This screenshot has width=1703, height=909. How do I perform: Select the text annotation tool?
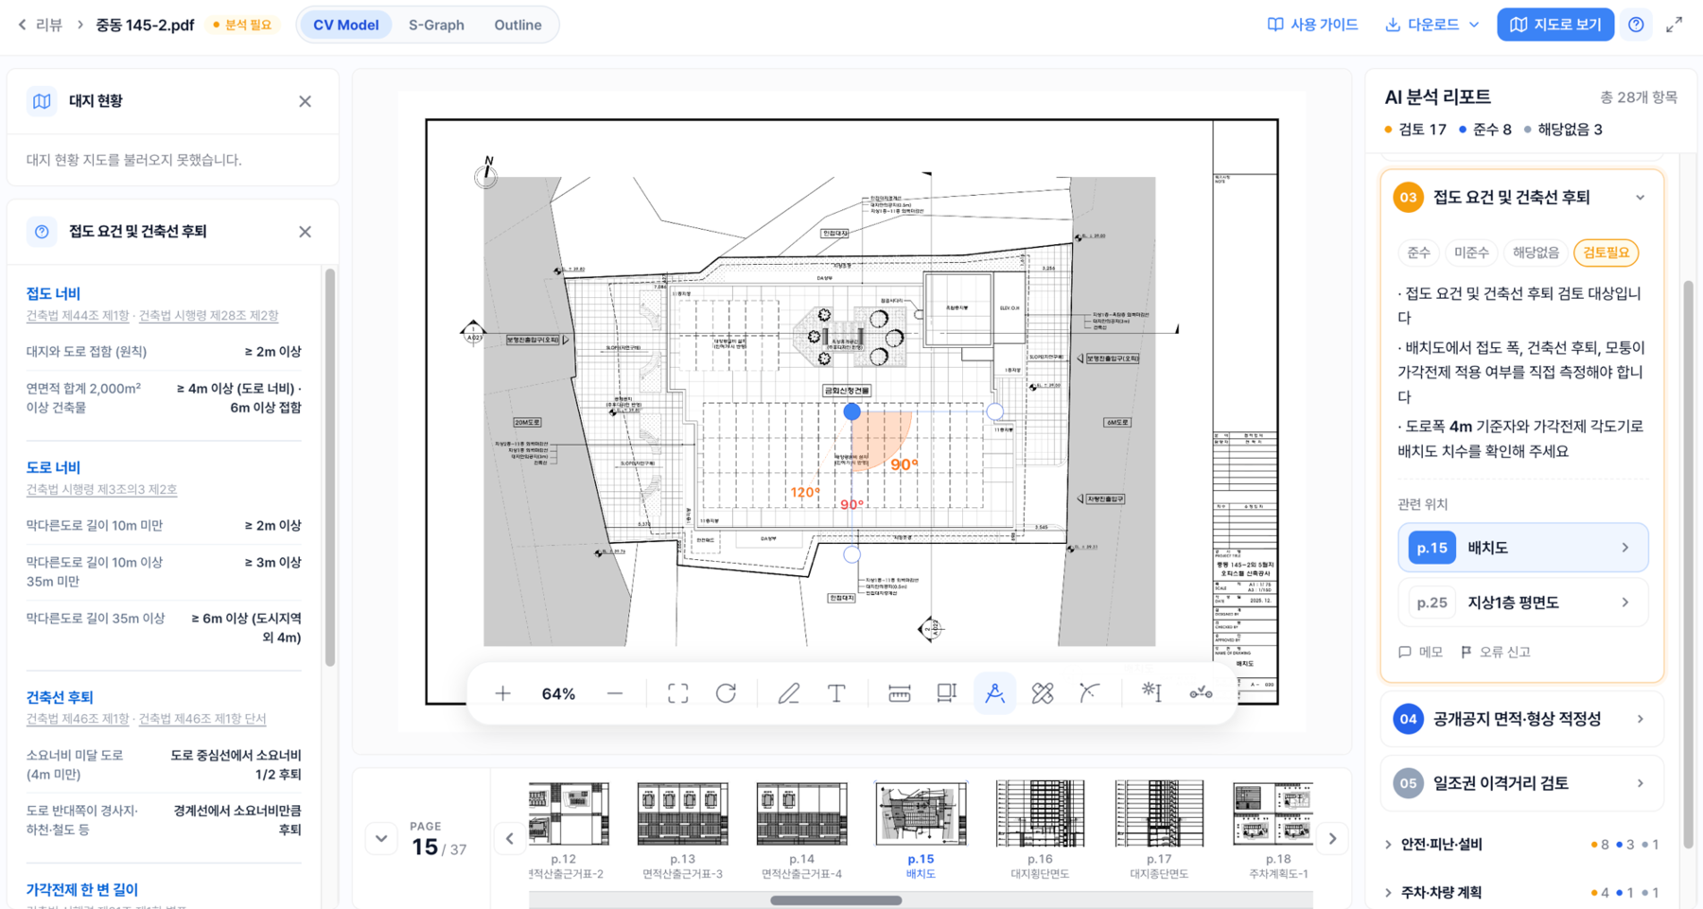[836, 693]
